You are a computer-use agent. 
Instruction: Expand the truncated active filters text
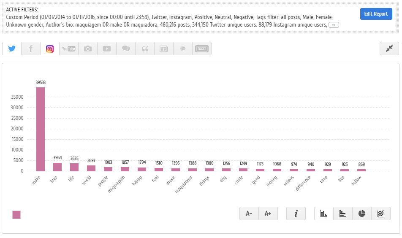coord(334,25)
